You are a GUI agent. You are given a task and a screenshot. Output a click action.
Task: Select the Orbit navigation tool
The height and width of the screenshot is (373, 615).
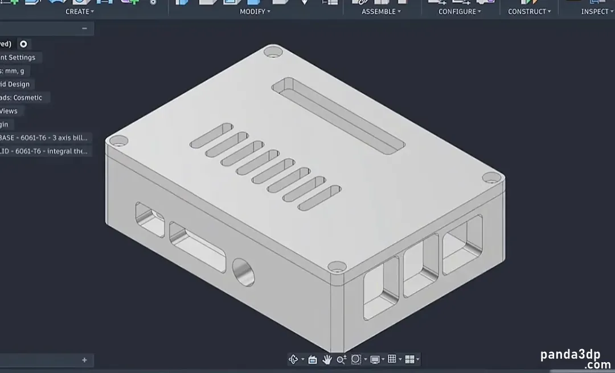click(293, 359)
